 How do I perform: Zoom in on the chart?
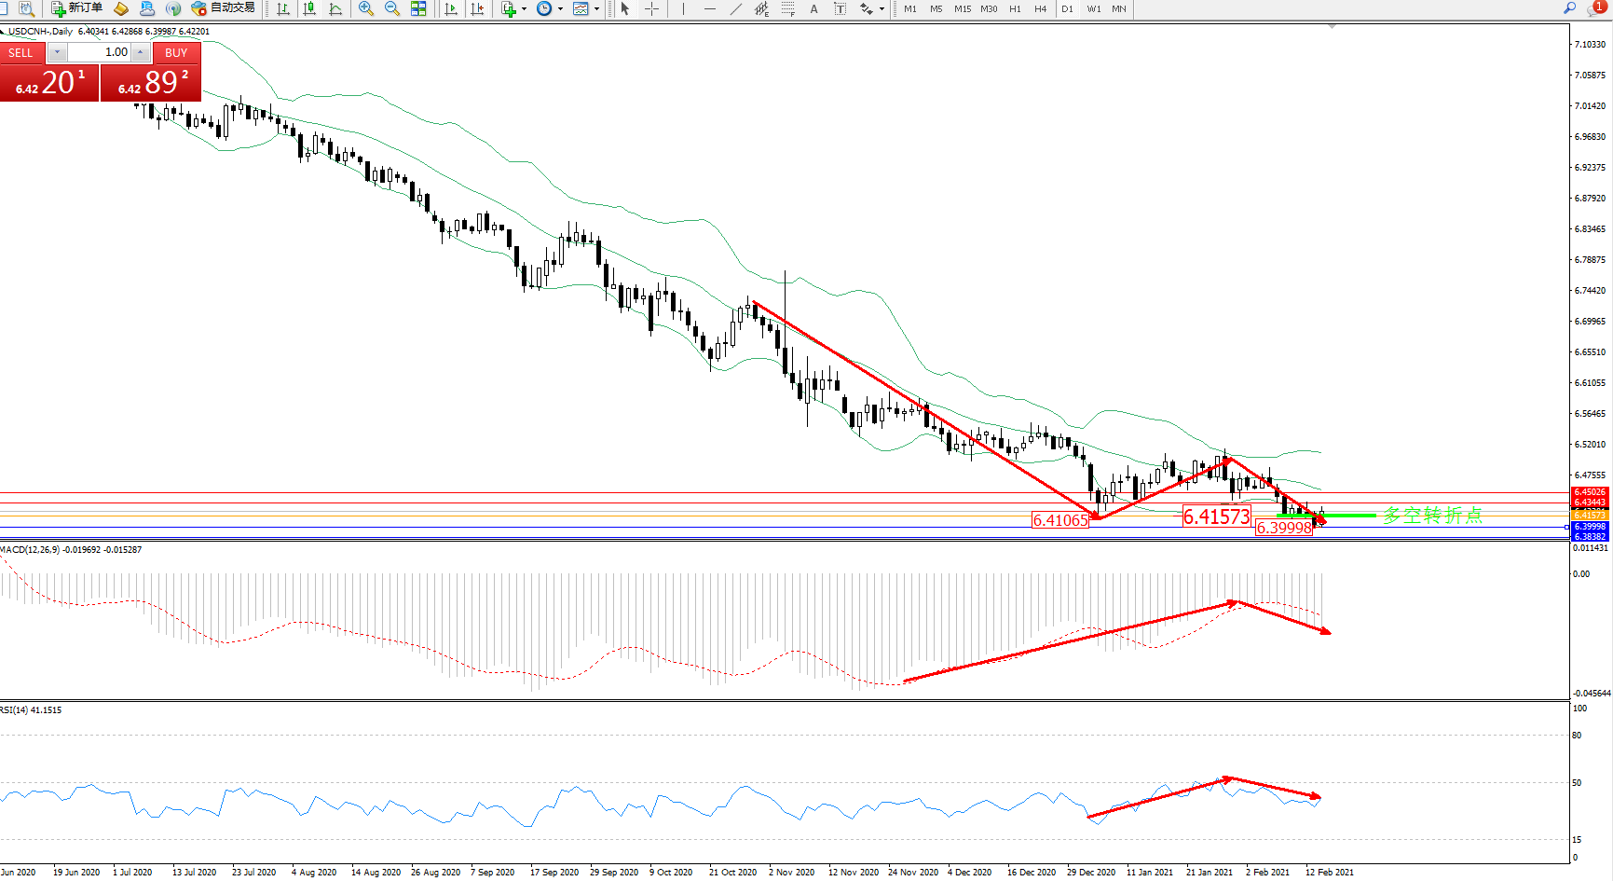click(x=366, y=8)
